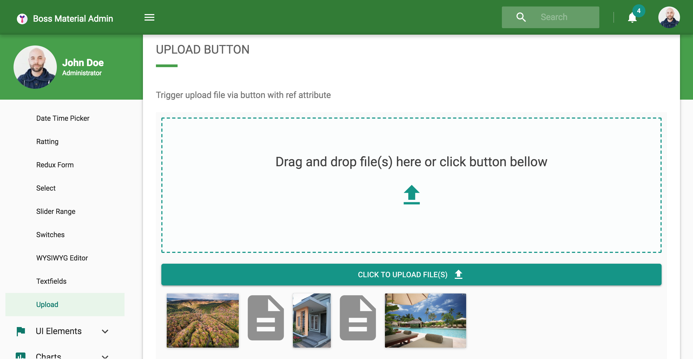Expand the Charts menu chevron
This screenshot has height=359, width=693.
coord(105,356)
